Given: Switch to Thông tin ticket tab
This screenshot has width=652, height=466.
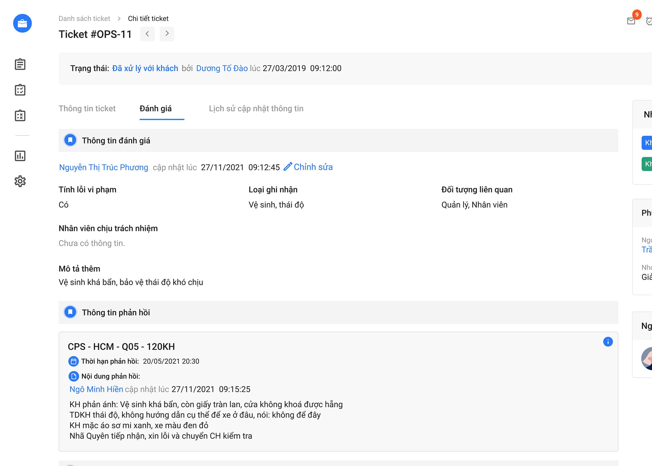Looking at the screenshot, I should click(x=87, y=109).
